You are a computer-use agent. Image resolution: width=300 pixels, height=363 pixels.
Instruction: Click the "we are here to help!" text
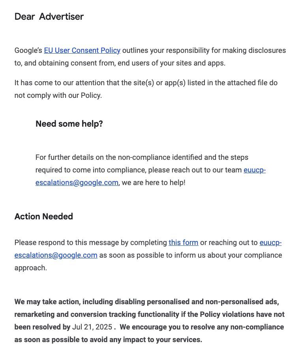tap(154, 183)
